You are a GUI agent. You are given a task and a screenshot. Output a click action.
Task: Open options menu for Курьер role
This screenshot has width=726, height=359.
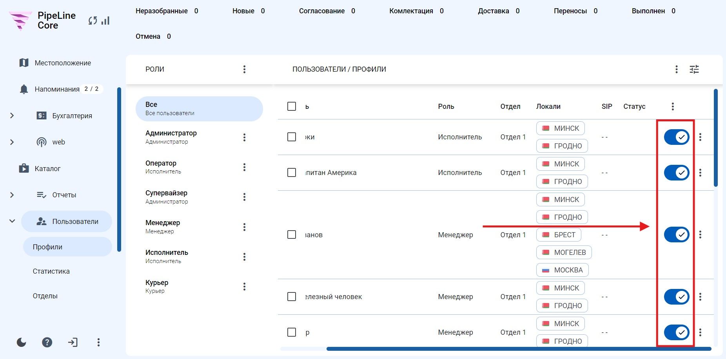tap(244, 287)
